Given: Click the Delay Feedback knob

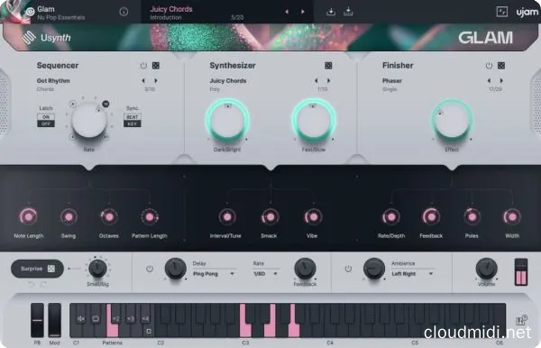Looking at the screenshot, I should [x=305, y=268].
